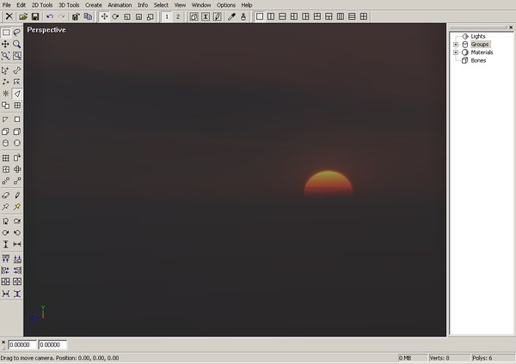Click the second 0.00000 coordinate field
This screenshot has height=364, width=516.
pos(52,344)
